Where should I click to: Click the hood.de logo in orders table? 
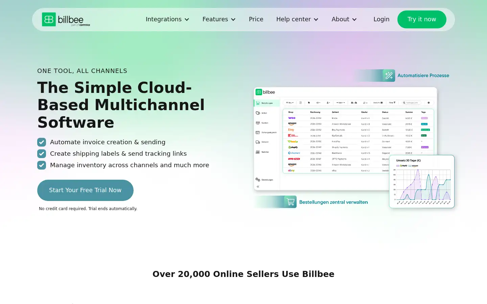(293, 142)
